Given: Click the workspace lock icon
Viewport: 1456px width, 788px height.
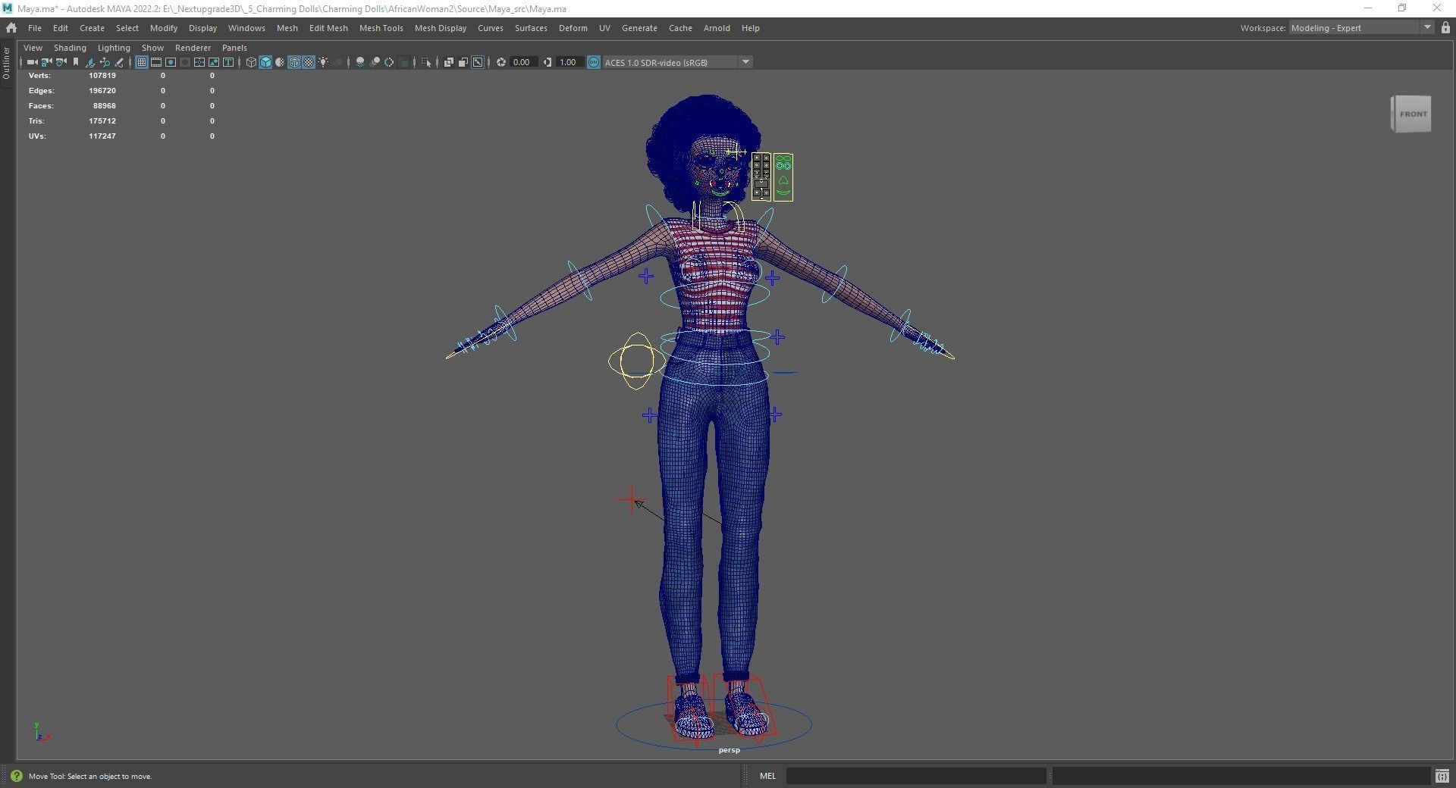Looking at the screenshot, I should tap(1445, 28).
